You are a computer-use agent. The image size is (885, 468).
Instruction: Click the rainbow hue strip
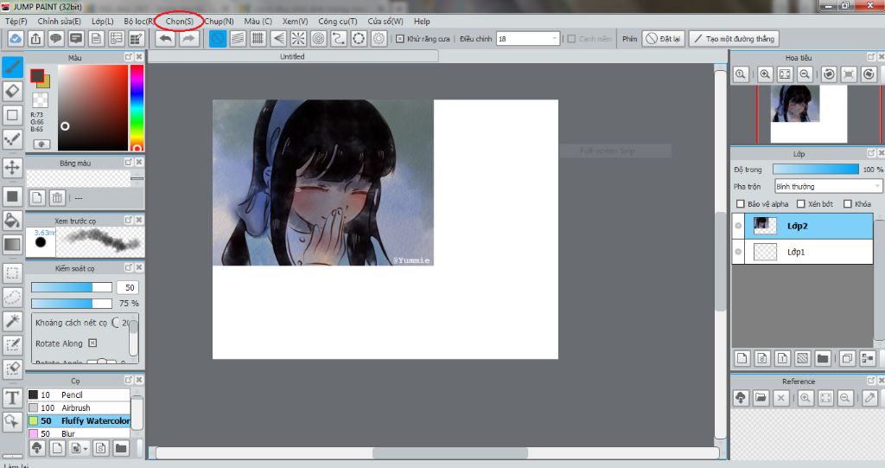(x=137, y=107)
